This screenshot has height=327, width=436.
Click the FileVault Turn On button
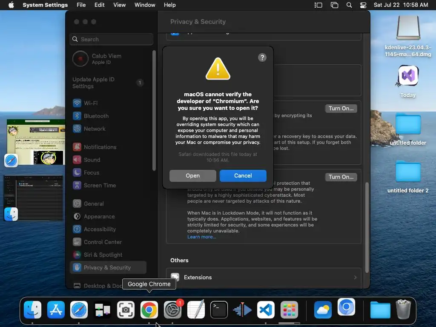tap(341, 109)
